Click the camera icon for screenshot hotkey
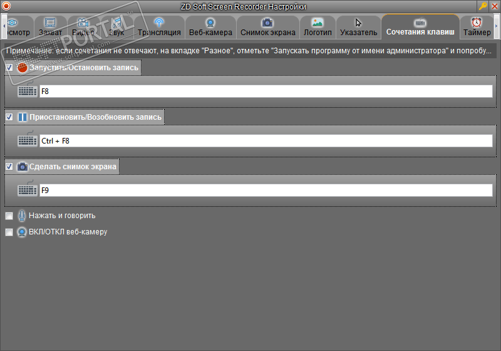Viewport: 501px width, 351px height. [x=23, y=167]
